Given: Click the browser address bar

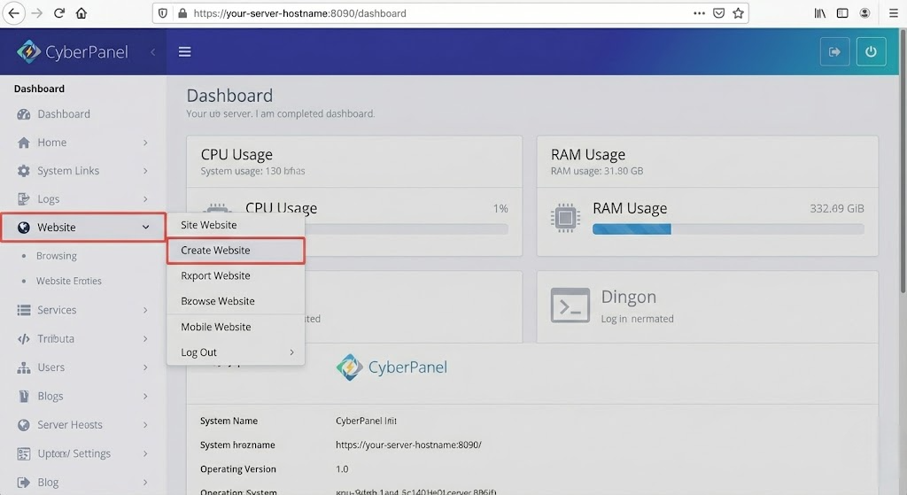Looking at the screenshot, I should [x=443, y=13].
